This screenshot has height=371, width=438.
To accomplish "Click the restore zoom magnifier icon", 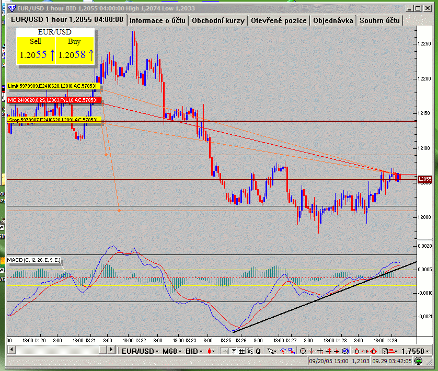I will 345,351.
